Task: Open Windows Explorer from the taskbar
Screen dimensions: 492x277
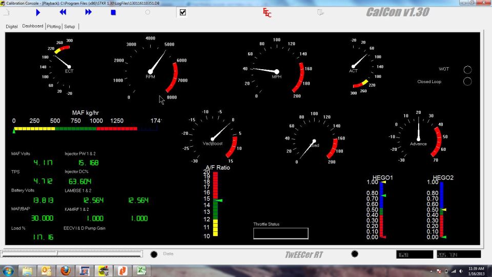Action: [x=27, y=271]
